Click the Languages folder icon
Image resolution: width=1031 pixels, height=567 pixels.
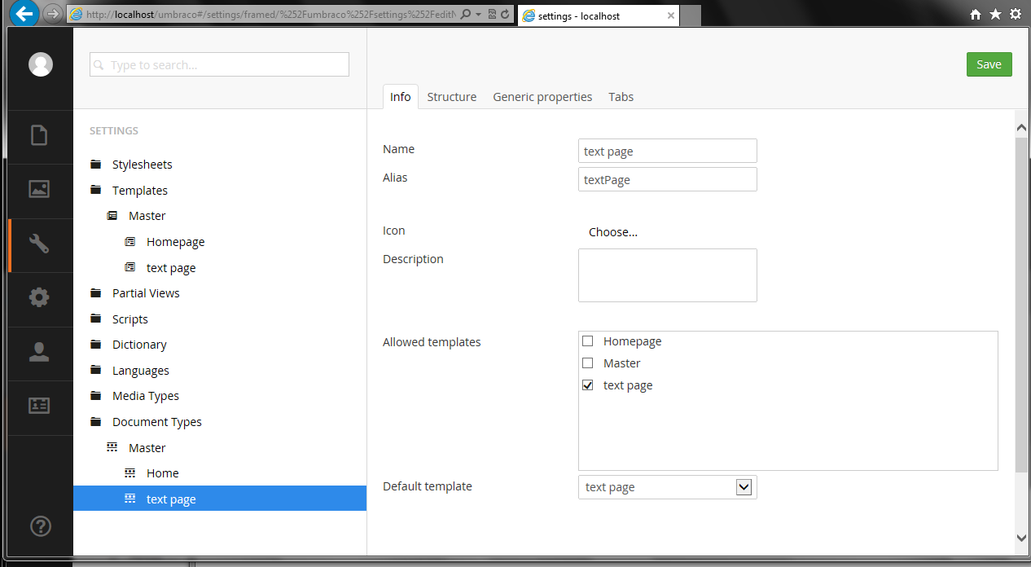click(x=96, y=370)
